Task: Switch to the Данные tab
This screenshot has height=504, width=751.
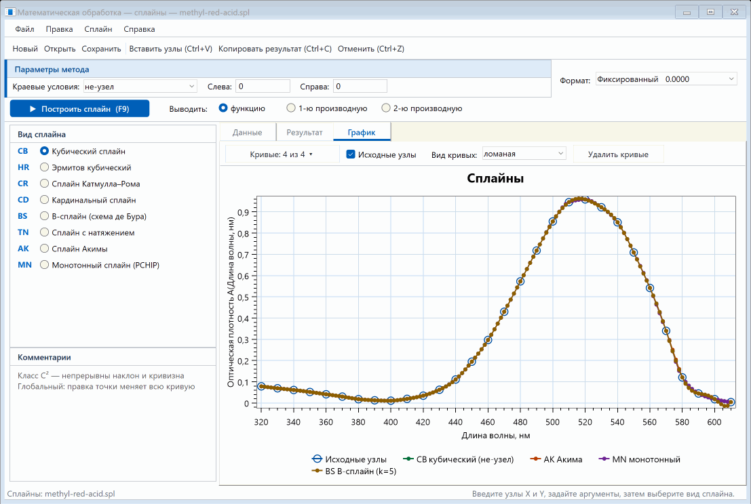Action: 247,133
